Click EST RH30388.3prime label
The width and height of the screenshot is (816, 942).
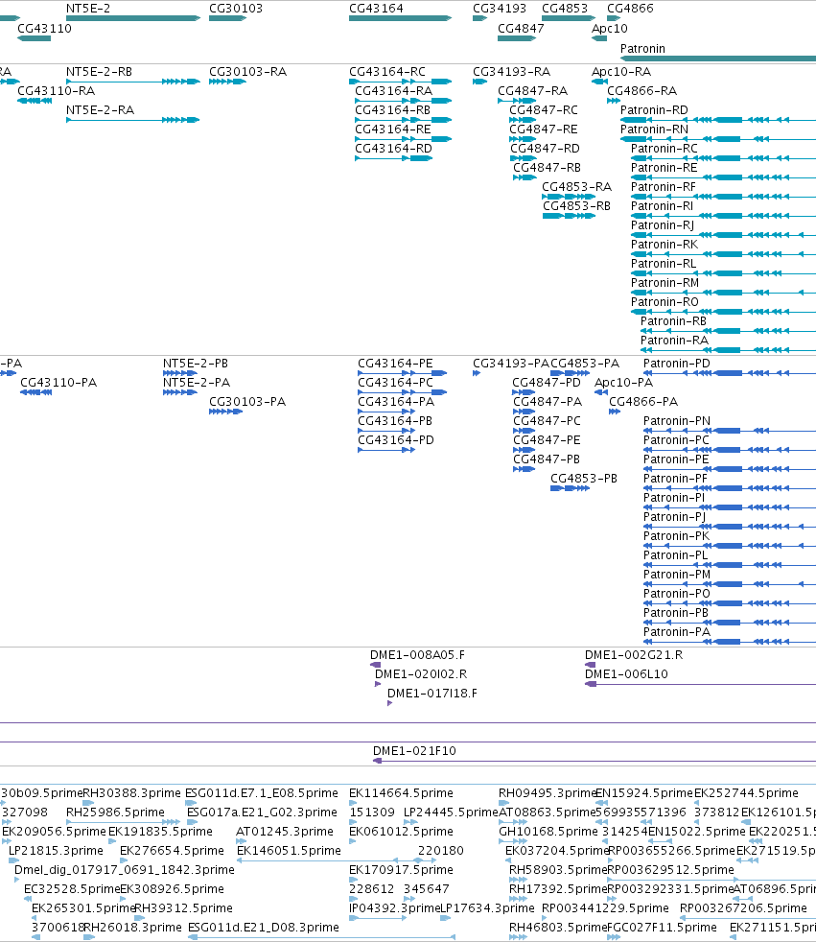[x=131, y=793]
